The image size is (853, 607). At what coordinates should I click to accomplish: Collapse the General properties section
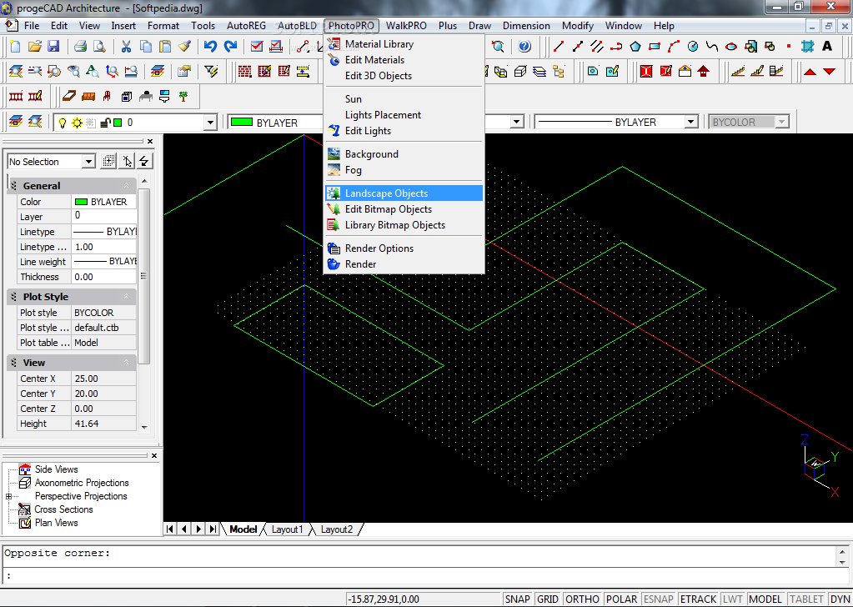[x=126, y=185]
